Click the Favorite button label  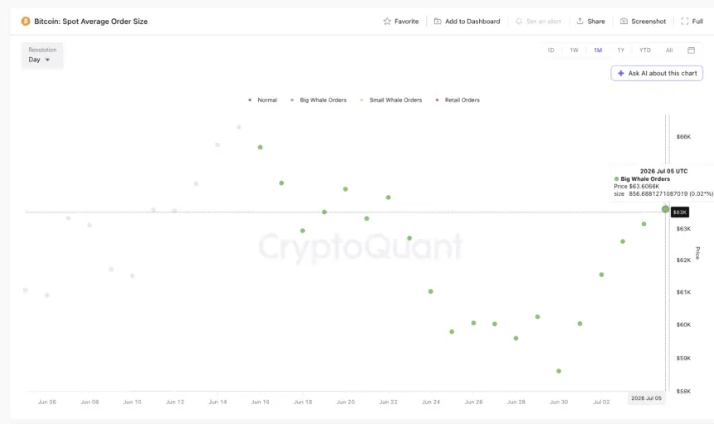pyautogui.click(x=406, y=22)
